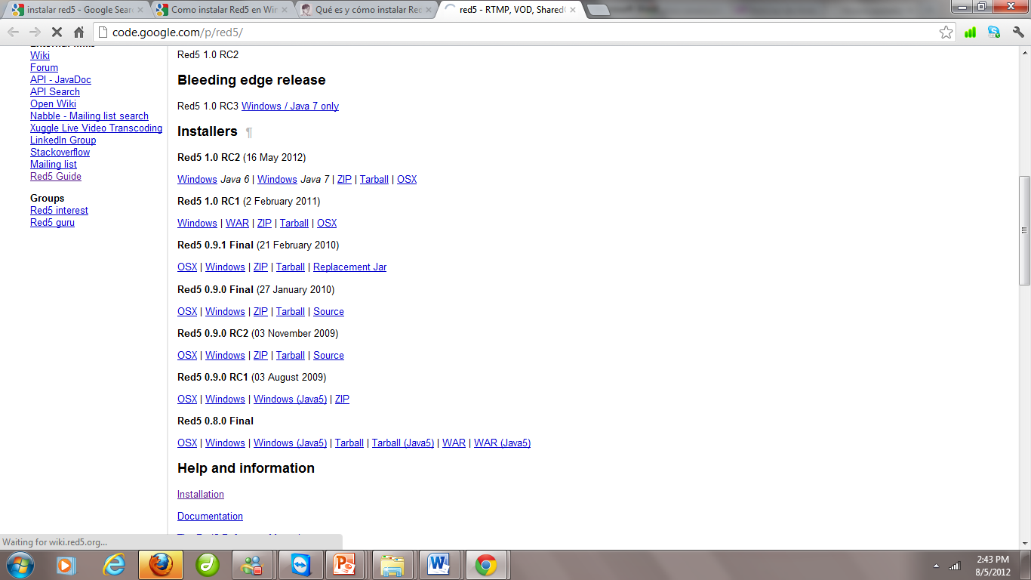Open the Windows Start orb
The image size is (1031, 580).
[20, 565]
